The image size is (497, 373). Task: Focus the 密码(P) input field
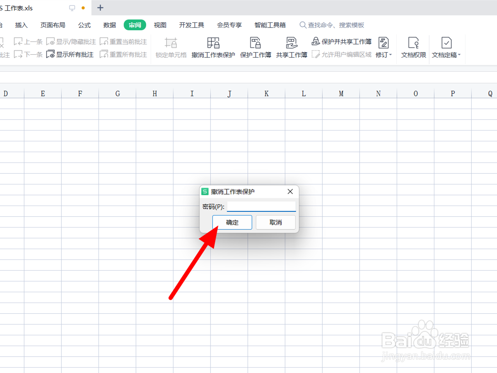click(261, 206)
